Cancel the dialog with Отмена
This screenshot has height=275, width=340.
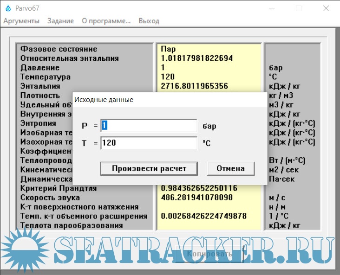[x=231, y=168]
